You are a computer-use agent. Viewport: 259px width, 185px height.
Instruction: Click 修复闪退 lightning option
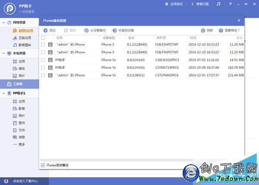click(200, 4)
